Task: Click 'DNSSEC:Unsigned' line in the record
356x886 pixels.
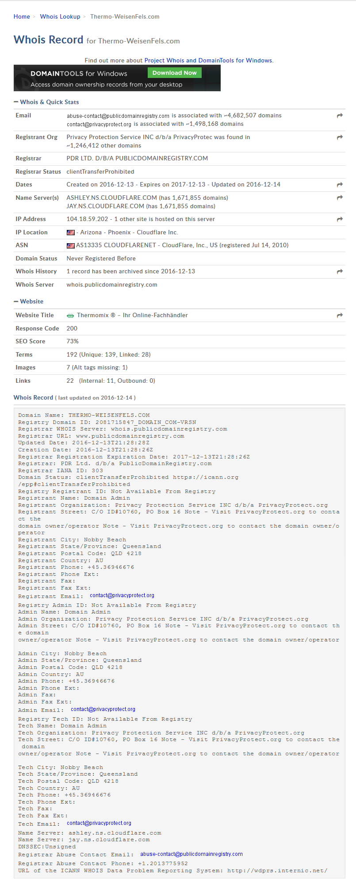Action: (47, 847)
